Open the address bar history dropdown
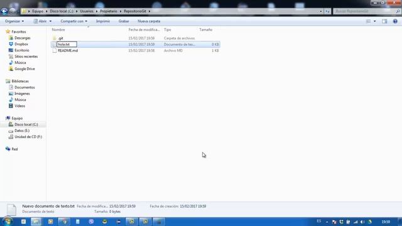 (321, 11)
